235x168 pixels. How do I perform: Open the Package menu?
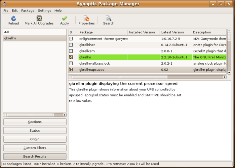tap(28, 11)
